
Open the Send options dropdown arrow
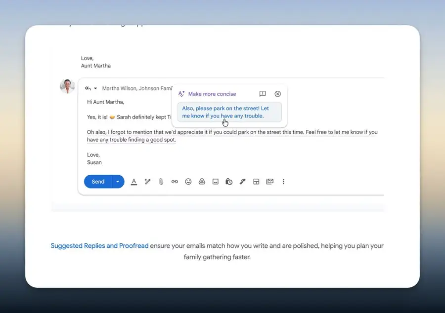click(118, 182)
